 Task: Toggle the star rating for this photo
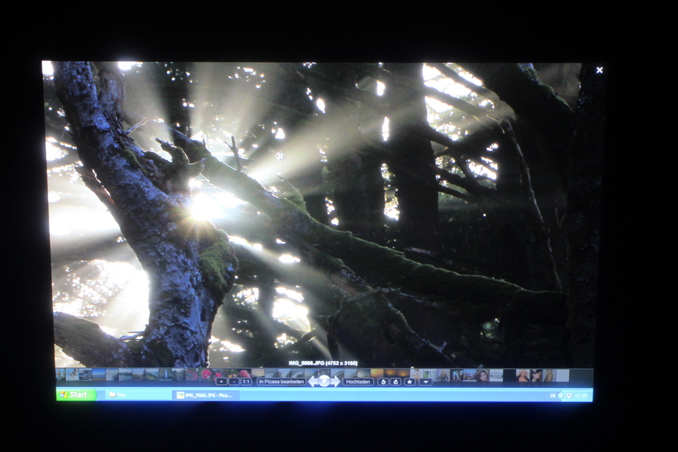coord(410,382)
